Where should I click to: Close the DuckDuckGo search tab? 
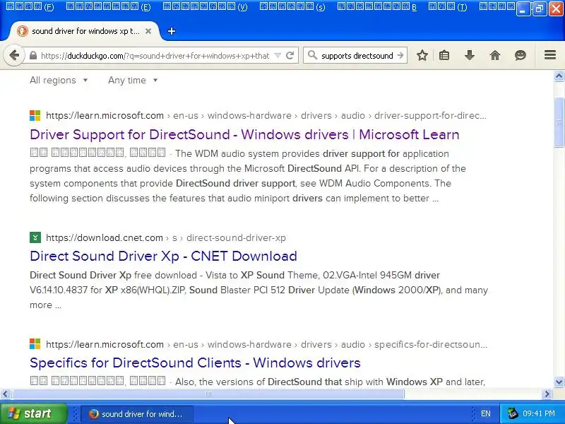pos(148,31)
